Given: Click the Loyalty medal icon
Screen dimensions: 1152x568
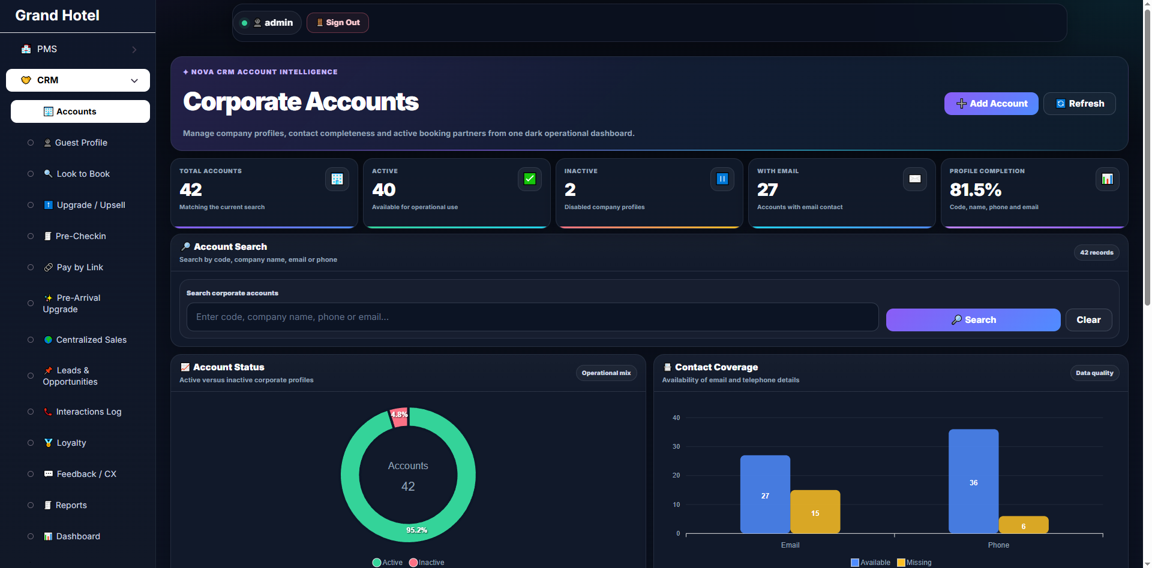Looking at the screenshot, I should pyautogui.click(x=48, y=443).
